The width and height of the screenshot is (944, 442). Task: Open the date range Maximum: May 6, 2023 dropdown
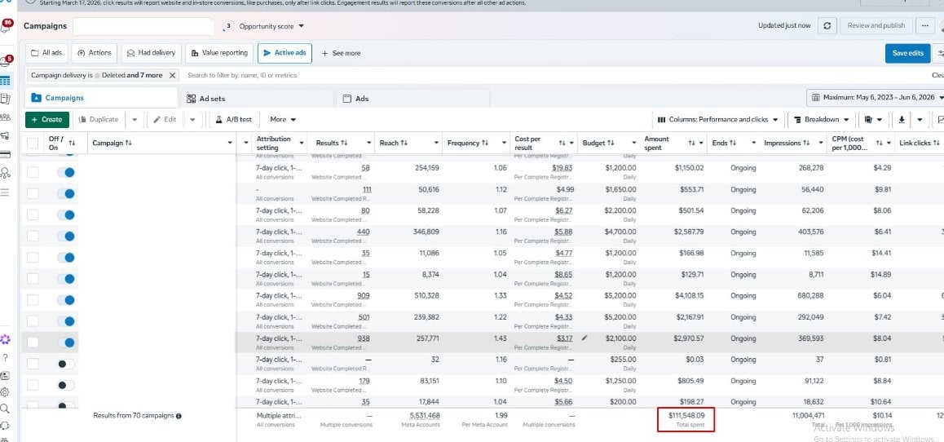coord(876,97)
